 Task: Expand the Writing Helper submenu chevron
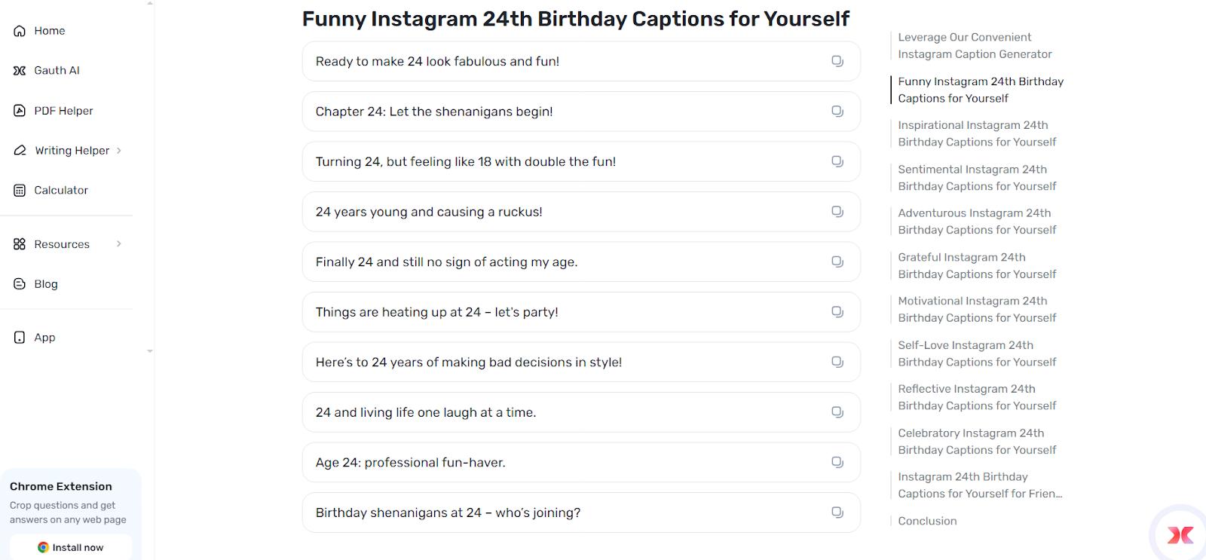point(118,150)
